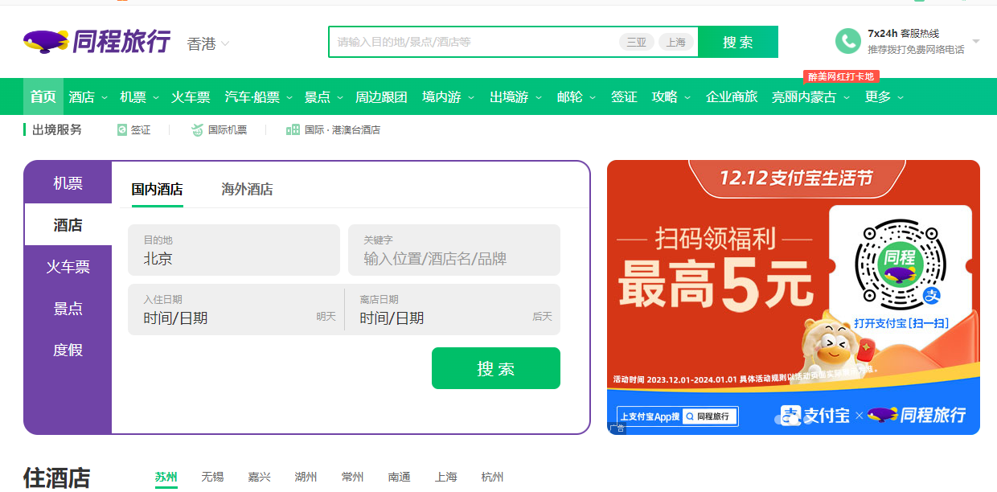The image size is (997, 492).
Task: Click the green hotel 搜索 button
Action: tap(495, 368)
